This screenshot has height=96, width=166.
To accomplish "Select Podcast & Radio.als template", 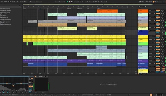I will click(x=6, y=14).
